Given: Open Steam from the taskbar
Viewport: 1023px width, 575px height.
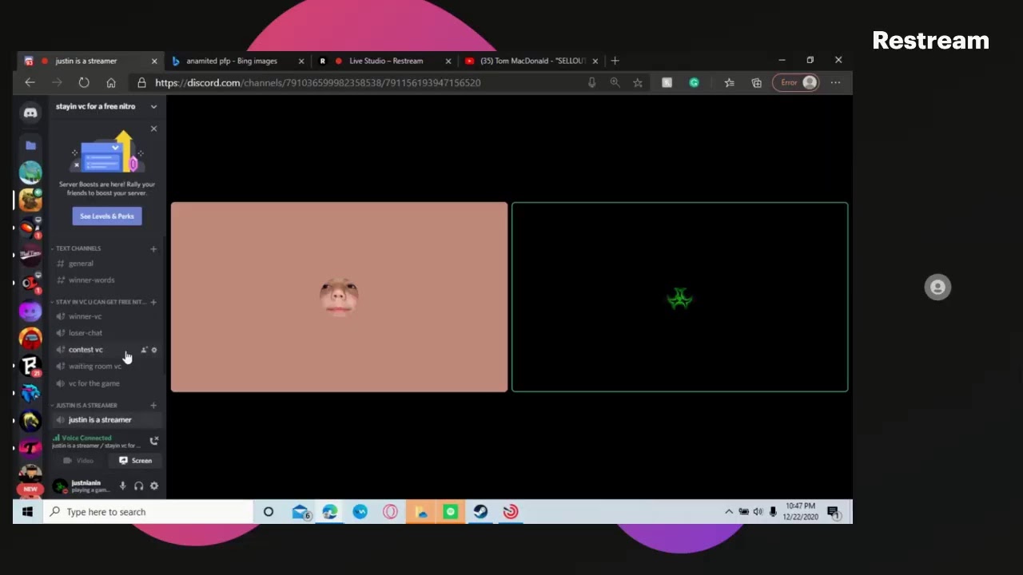Looking at the screenshot, I should click(480, 512).
